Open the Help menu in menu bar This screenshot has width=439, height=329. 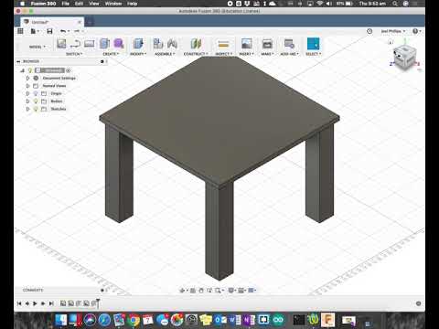pyautogui.click(x=132, y=4)
